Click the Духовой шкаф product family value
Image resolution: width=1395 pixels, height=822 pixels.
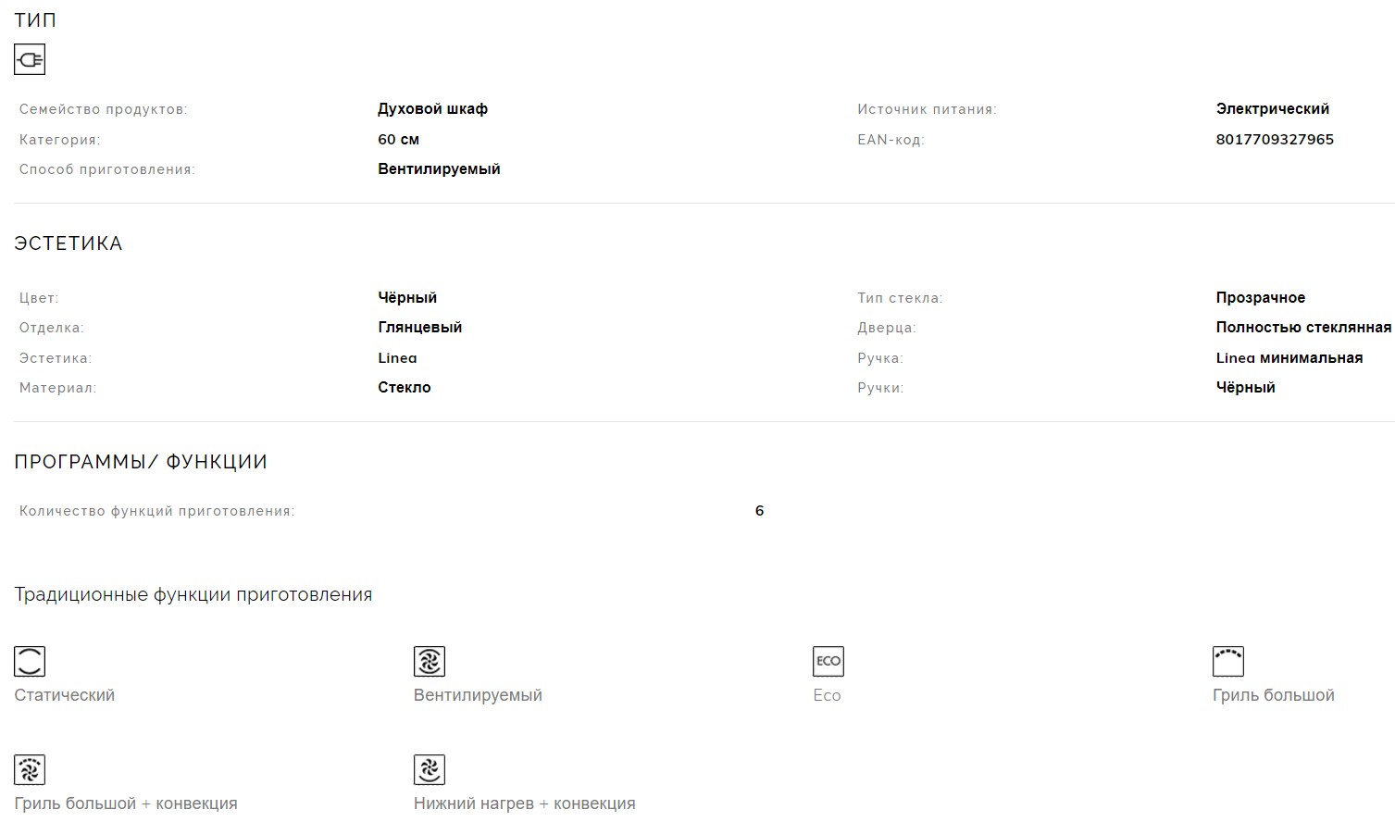click(x=432, y=109)
